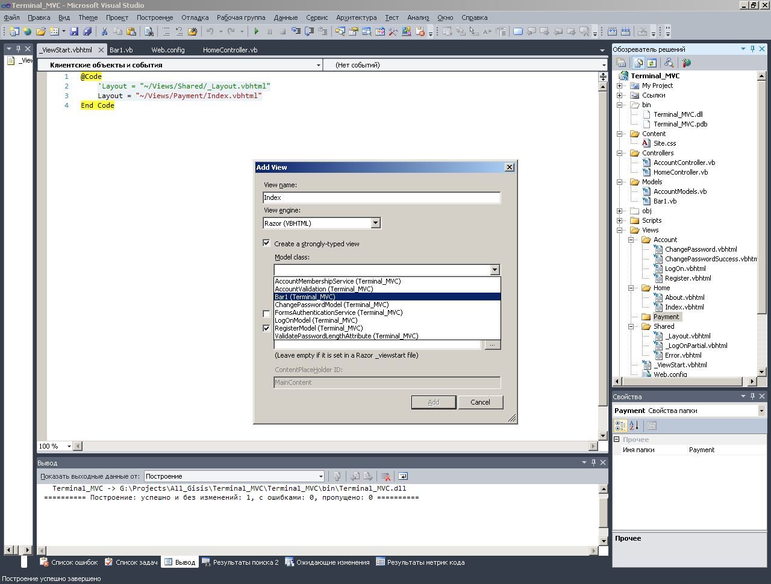The height and width of the screenshot is (584, 771).
Task: Click the ... browse button in Add View dialog
Action: point(493,345)
